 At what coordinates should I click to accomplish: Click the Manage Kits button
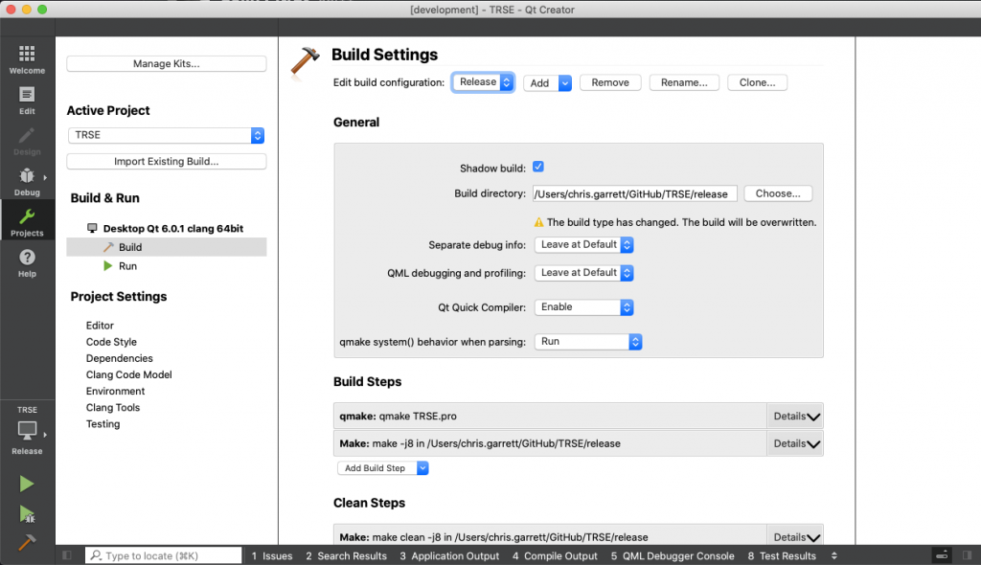click(x=167, y=64)
